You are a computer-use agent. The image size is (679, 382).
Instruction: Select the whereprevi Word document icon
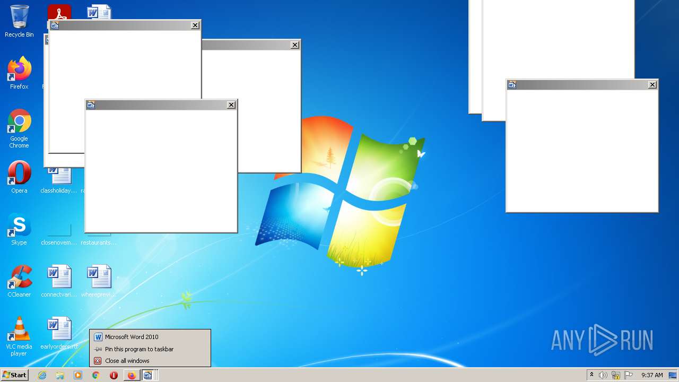click(99, 281)
